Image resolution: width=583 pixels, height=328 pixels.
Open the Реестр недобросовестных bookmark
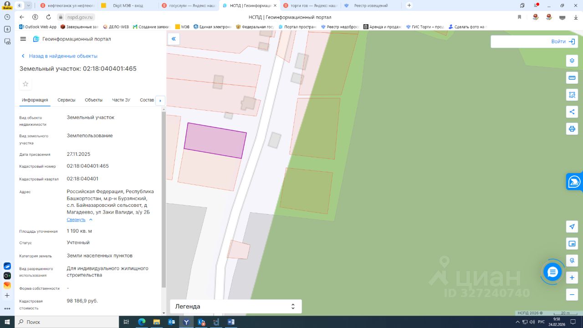[x=340, y=27]
